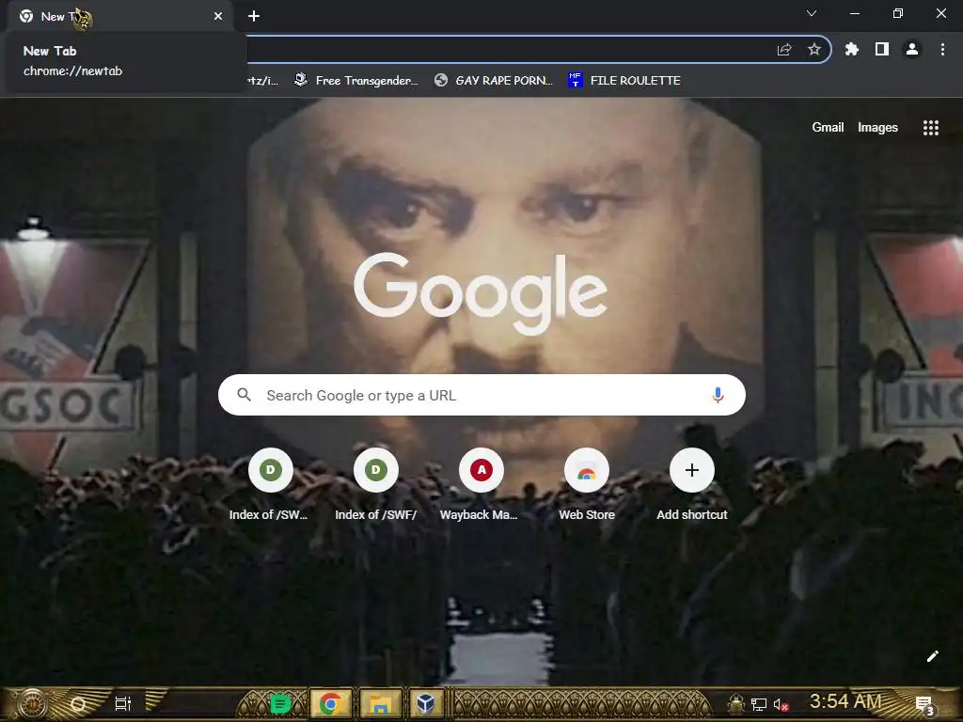Click the voice search microphone icon

tap(718, 395)
